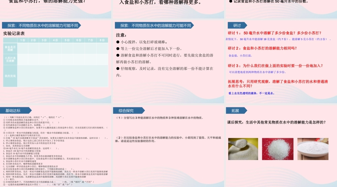Click the 小苏打是否溶解 row header
337x187 pixels.
(x=10, y=60)
